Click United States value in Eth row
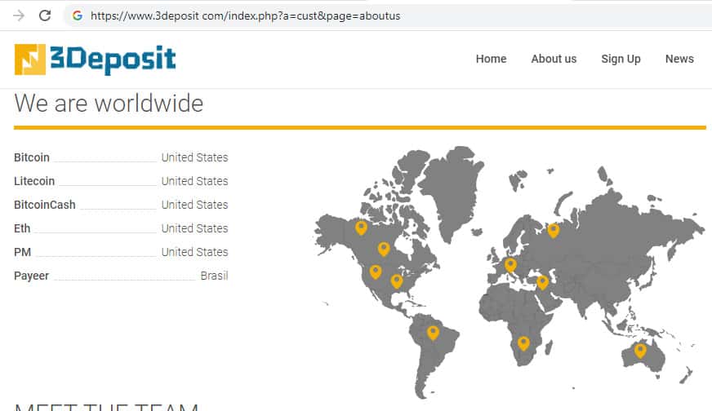Screen dimensions: 712x411 tap(195, 228)
